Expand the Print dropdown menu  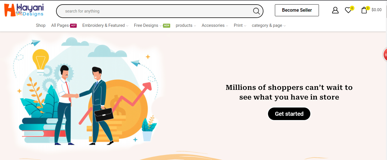pyautogui.click(x=240, y=25)
